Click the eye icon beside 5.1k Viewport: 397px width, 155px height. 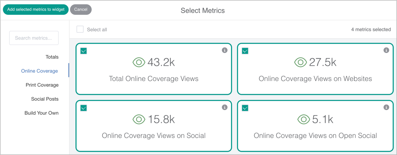[x=303, y=119]
